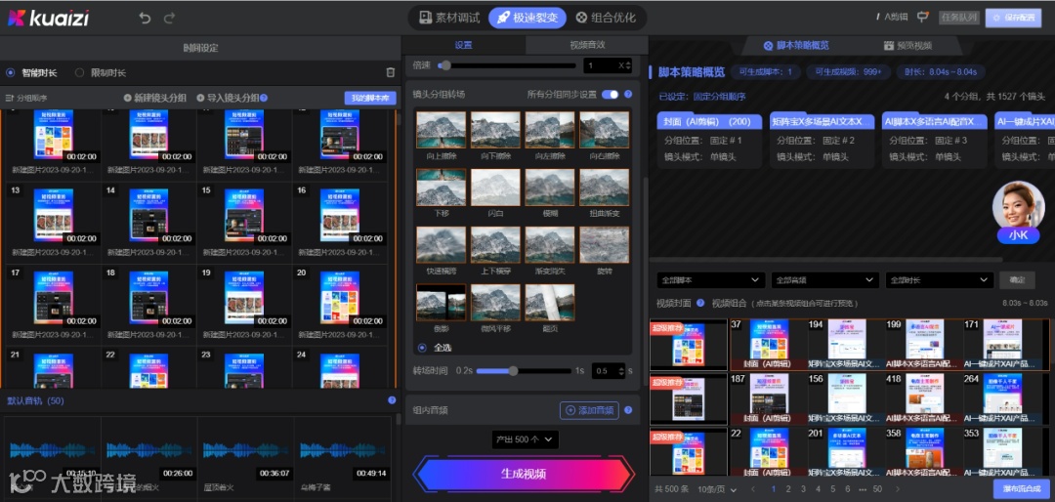Select the 下移 transition effect
1055x502 pixels.
pos(441,188)
